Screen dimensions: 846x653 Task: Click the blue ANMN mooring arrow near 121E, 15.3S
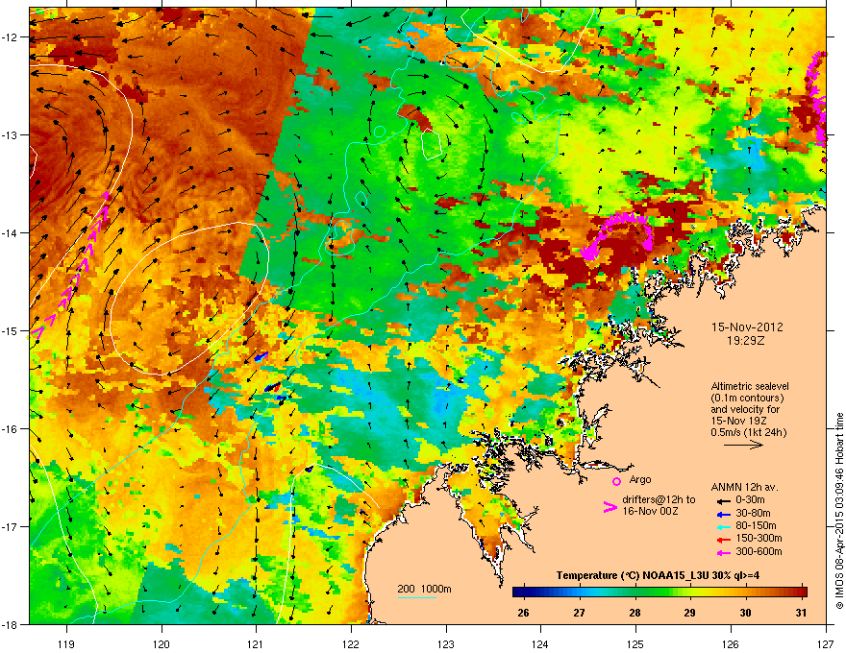coord(261,356)
